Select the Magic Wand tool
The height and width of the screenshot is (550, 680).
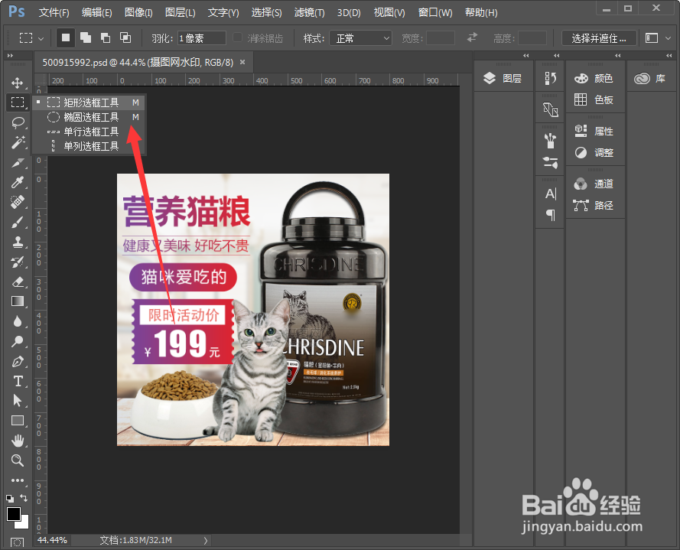[18, 142]
